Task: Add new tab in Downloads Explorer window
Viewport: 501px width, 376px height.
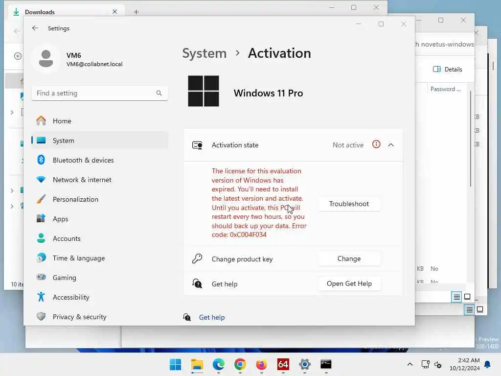Action: (137, 12)
